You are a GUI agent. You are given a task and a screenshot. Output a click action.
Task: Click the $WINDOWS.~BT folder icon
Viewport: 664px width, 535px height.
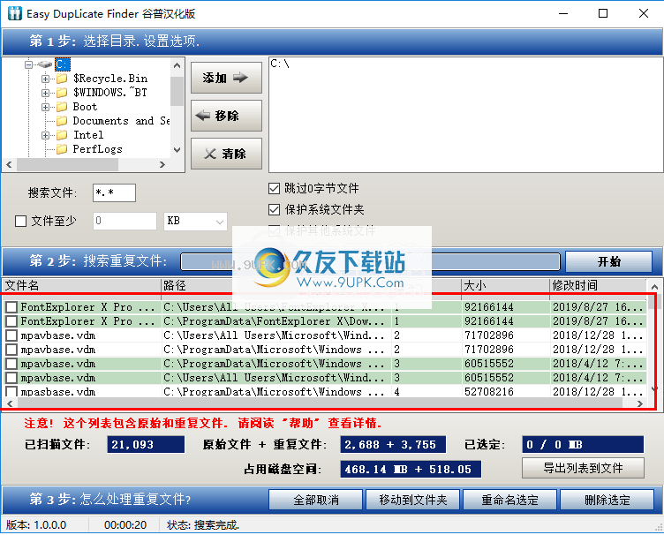(x=62, y=93)
